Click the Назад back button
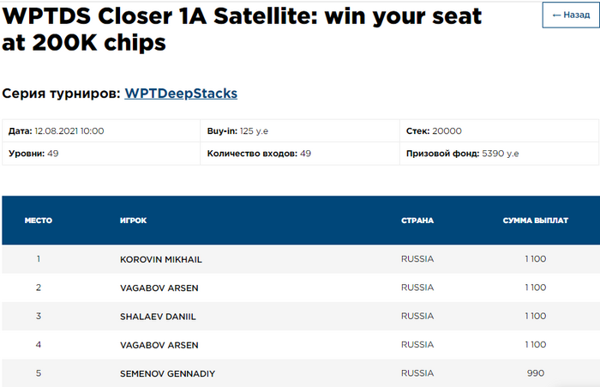Image resolution: width=600 pixels, height=387 pixels. pyautogui.click(x=570, y=15)
